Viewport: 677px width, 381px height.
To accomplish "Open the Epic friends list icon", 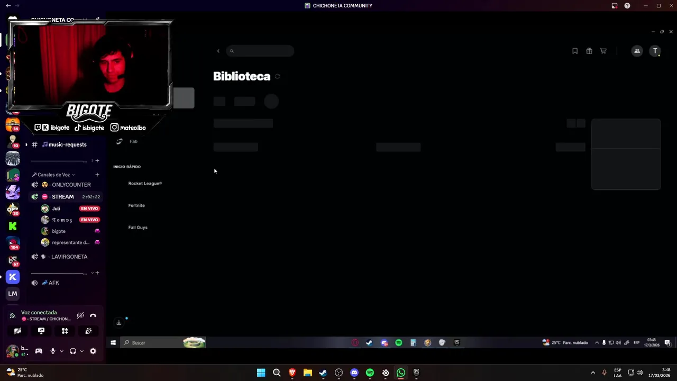I will (x=637, y=51).
